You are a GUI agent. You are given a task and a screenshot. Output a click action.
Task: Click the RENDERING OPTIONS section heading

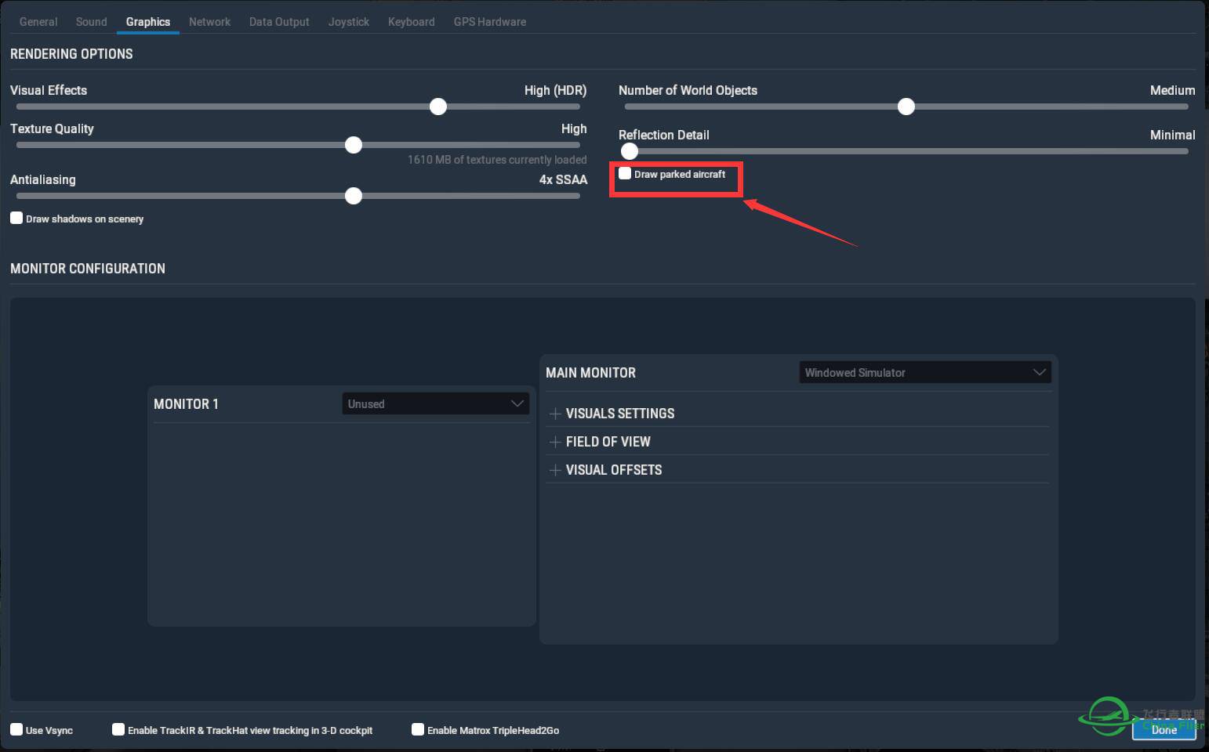point(71,54)
